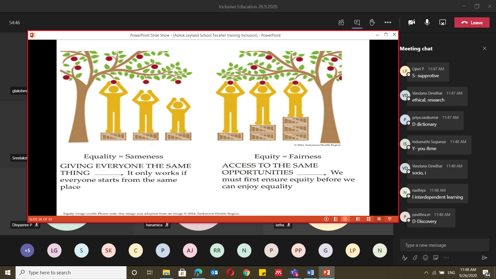Open the message format options
The image size is (496, 279).
click(405, 258)
